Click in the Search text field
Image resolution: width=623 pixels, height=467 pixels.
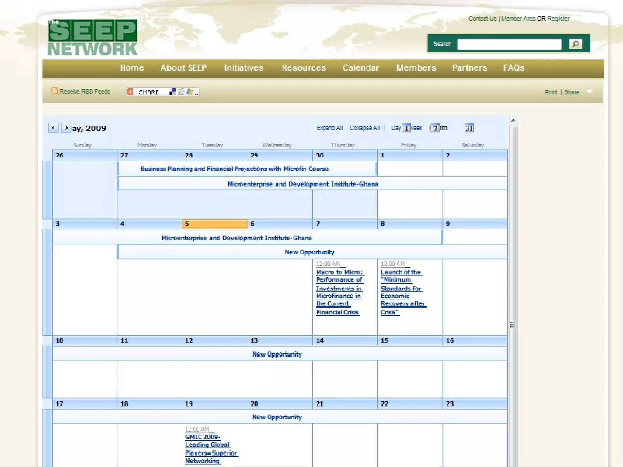tap(509, 44)
